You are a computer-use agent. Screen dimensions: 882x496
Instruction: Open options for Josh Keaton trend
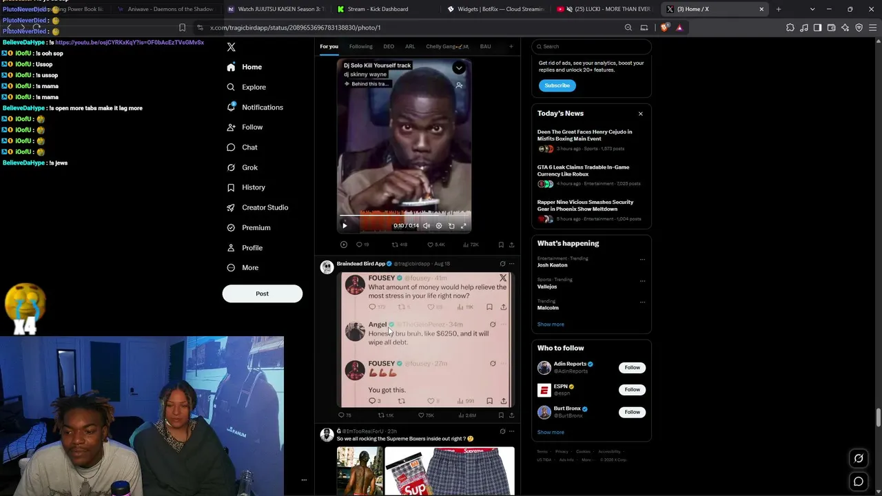642,260
